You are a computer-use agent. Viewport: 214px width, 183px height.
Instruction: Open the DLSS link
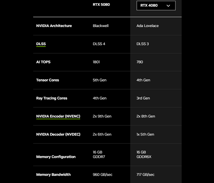(41, 44)
